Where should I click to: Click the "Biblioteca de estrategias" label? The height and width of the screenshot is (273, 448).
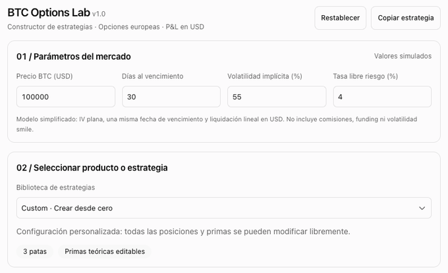[x=55, y=187]
